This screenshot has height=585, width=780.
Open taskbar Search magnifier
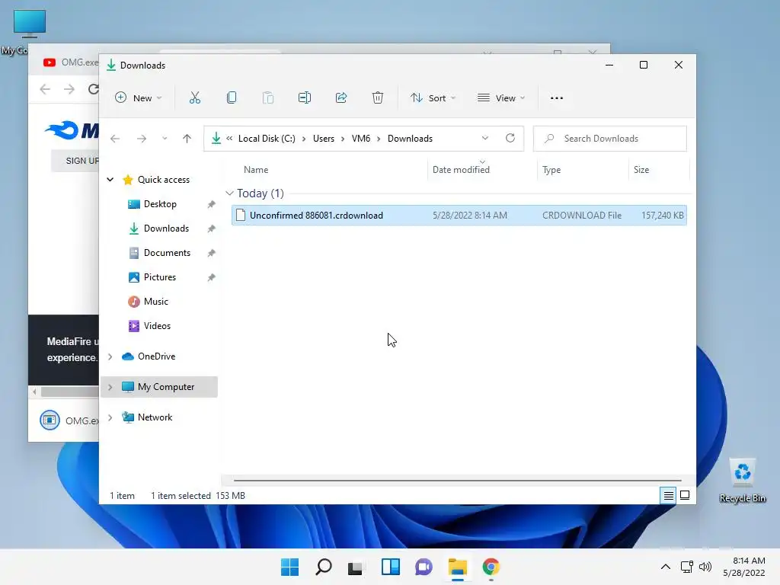[x=323, y=567]
